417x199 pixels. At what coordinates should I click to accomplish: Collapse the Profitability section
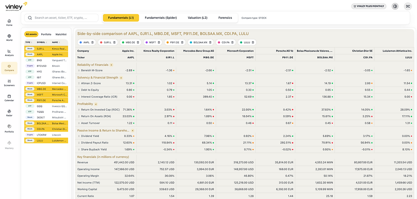tap(96, 104)
